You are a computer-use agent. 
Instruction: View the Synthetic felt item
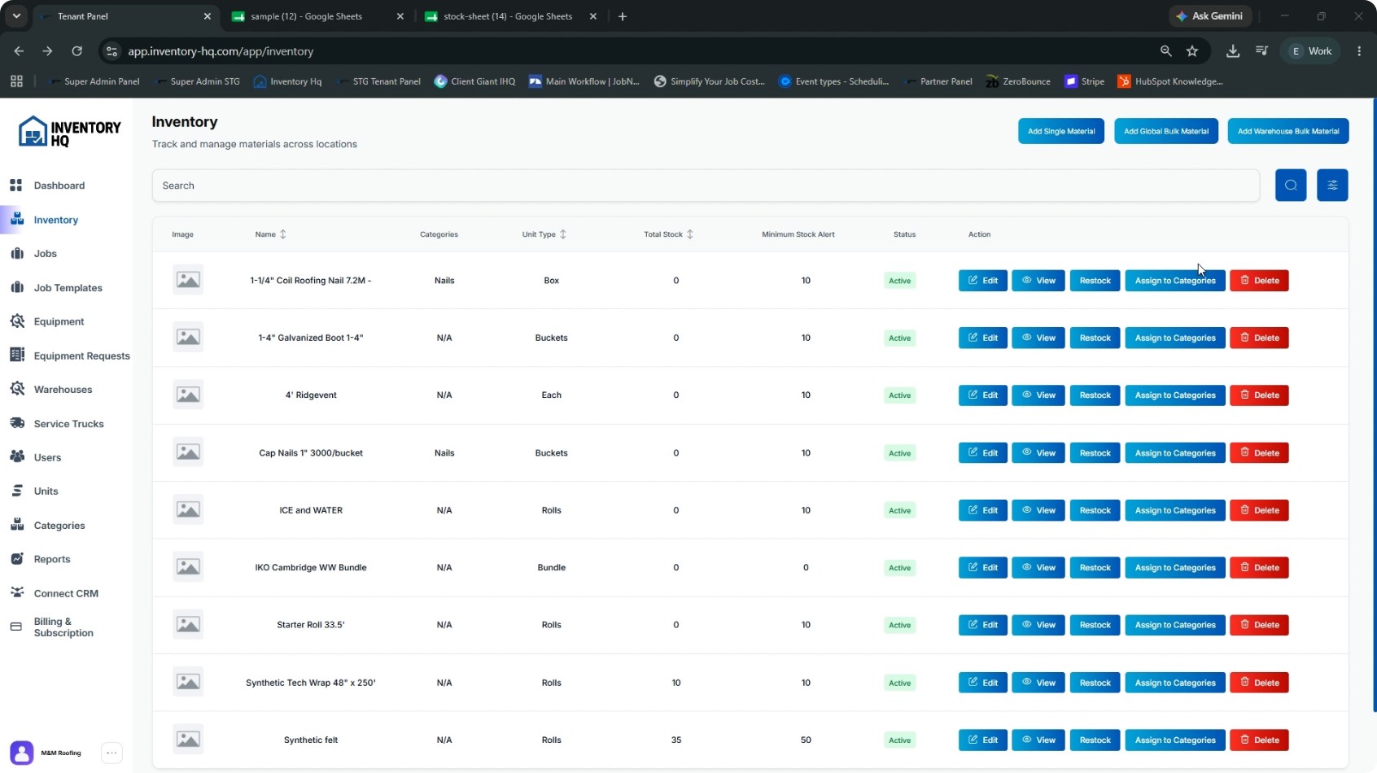click(x=1038, y=740)
